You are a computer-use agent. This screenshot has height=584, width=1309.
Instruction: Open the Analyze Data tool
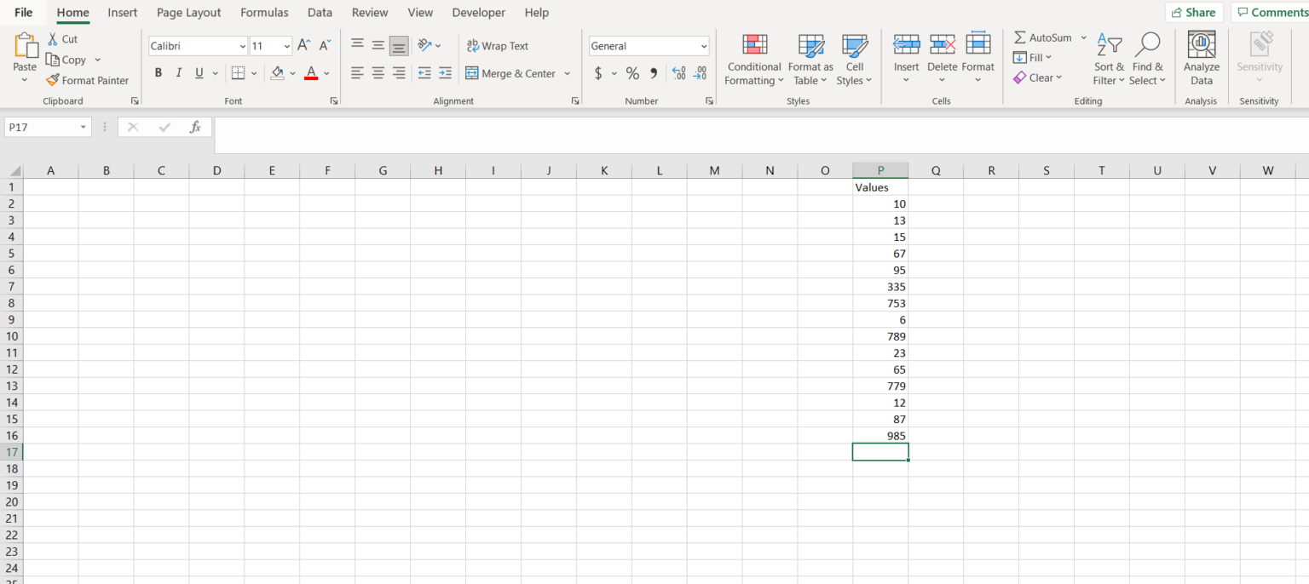tap(1202, 58)
